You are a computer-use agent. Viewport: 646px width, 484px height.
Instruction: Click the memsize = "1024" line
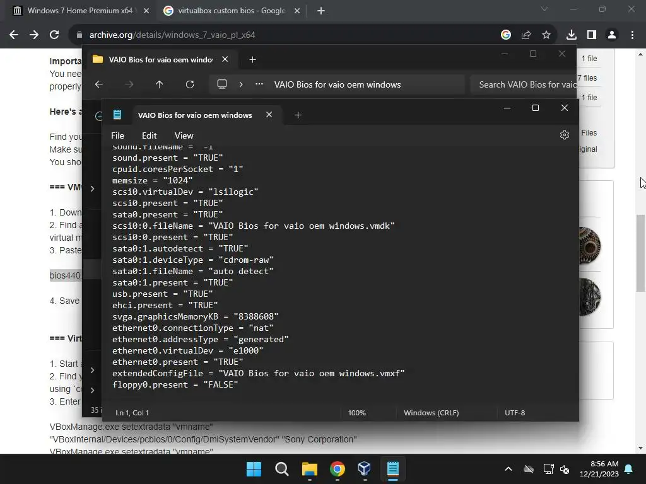click(x=153, y=180)
